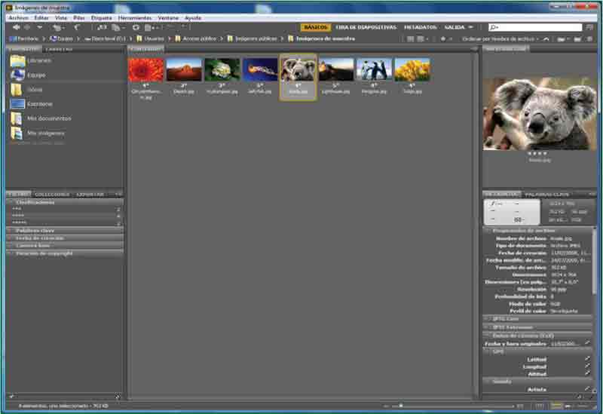
Task: Open the Libraries folder in Favorites
Action: coord(39,59)
